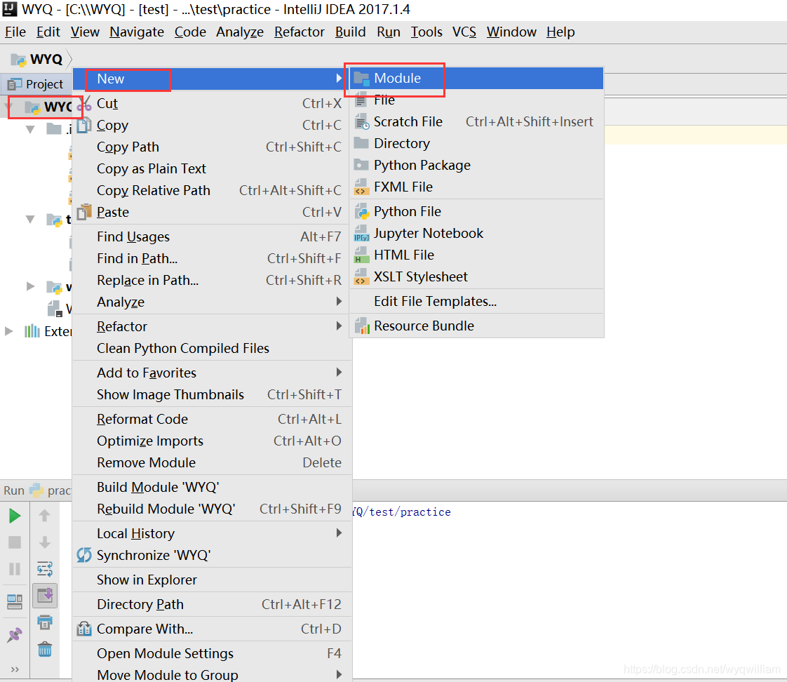Expand the External Libraries node arrow
The image size is (787, 682).
coord(8,331)
